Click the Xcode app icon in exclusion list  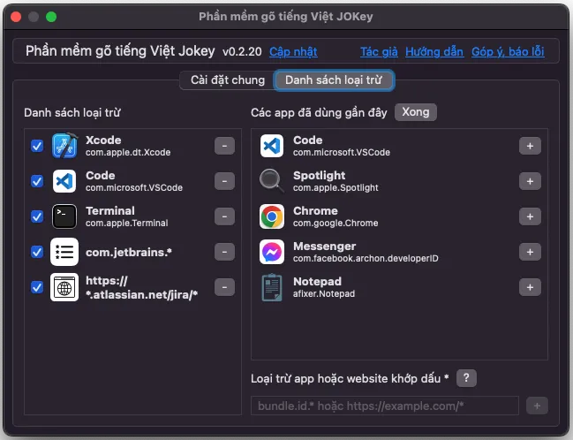tap(64, 146)
